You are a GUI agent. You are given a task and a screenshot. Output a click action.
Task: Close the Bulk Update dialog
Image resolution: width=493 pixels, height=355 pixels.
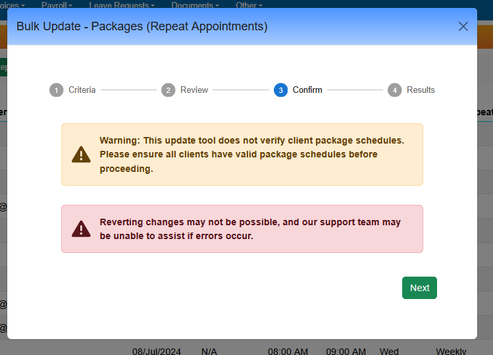tap(463, 26)
